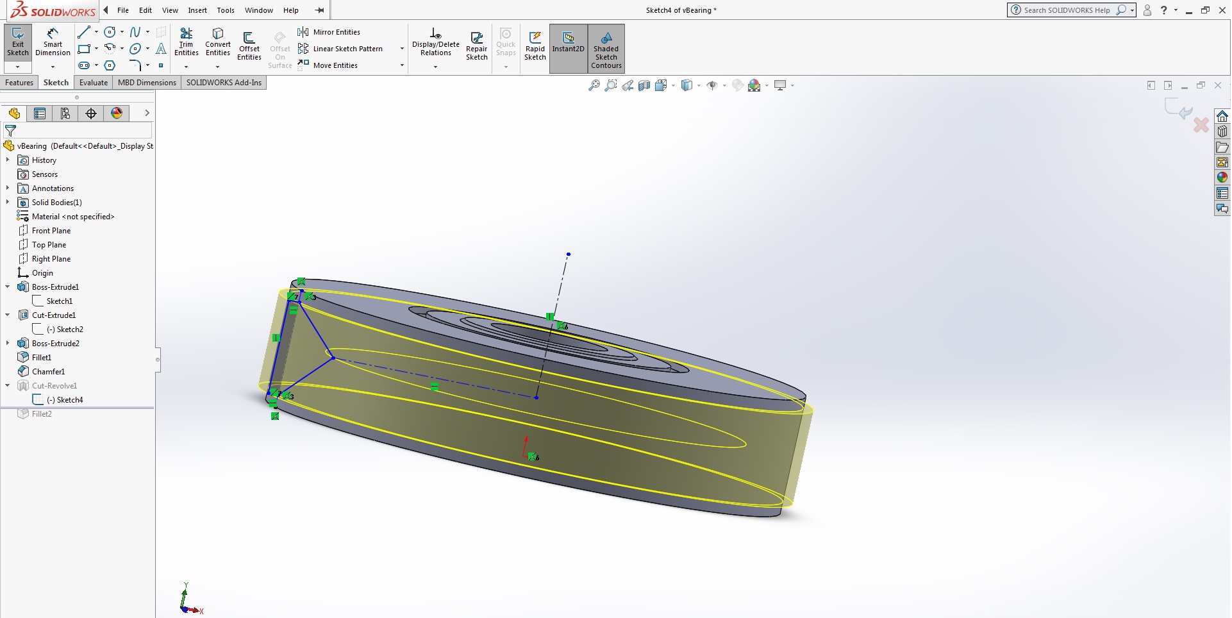Open the View Palette task pane
The width and height of the screenshot is (1232, 618).
(1222, 162)
